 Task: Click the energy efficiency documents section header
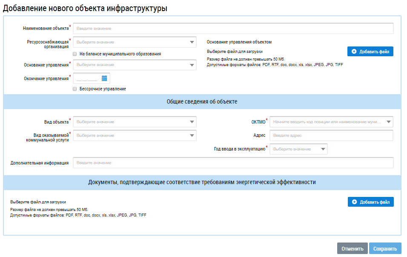pyautogui.click(x=202, y=182)
